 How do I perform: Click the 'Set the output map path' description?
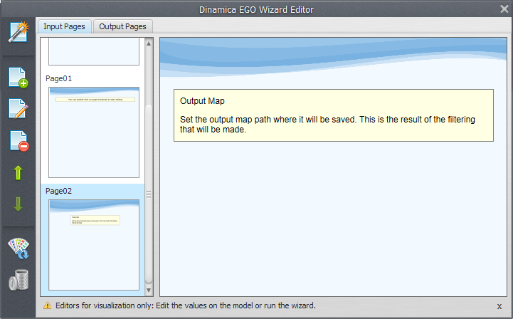(327, 125)
